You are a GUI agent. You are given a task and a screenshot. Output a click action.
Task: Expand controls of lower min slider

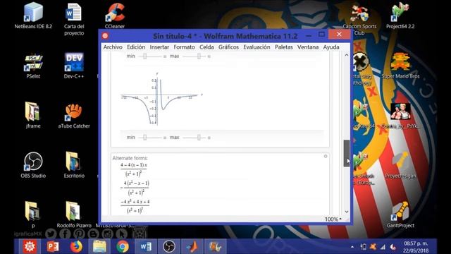click(x=165, y=138)
